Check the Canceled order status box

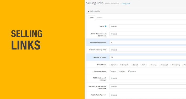(x=110, y=65)
